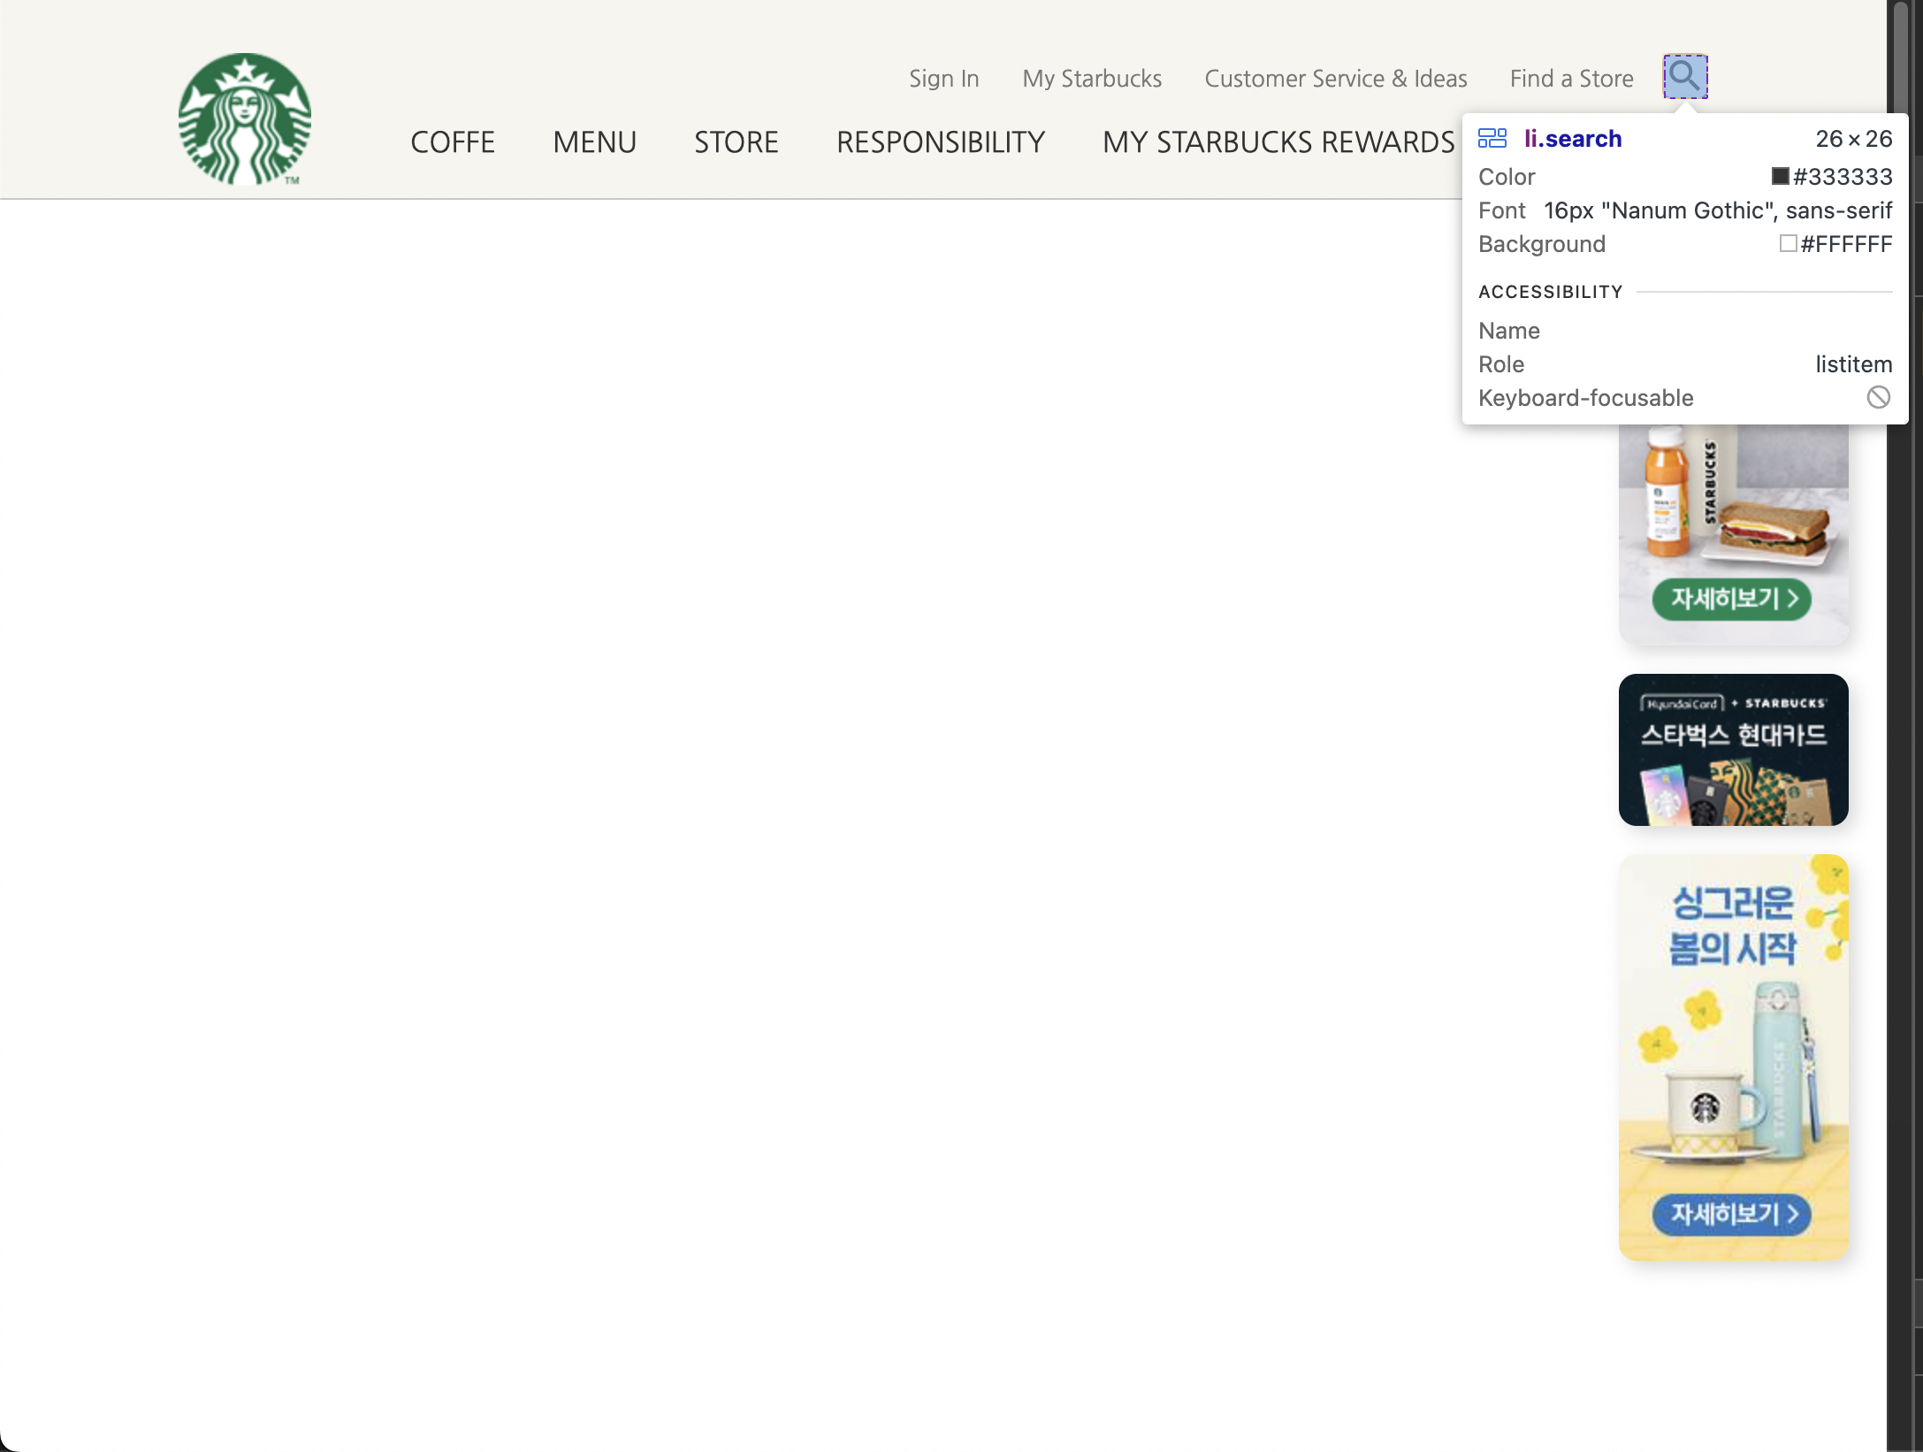Open the COFFE menu
This screenshot has height=1452, width=1923.
452,142
